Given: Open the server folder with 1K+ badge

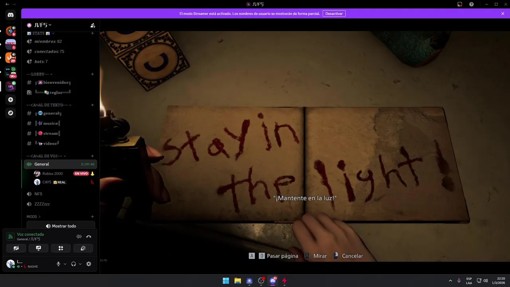Looking at the screenshot, I should 11,72.
